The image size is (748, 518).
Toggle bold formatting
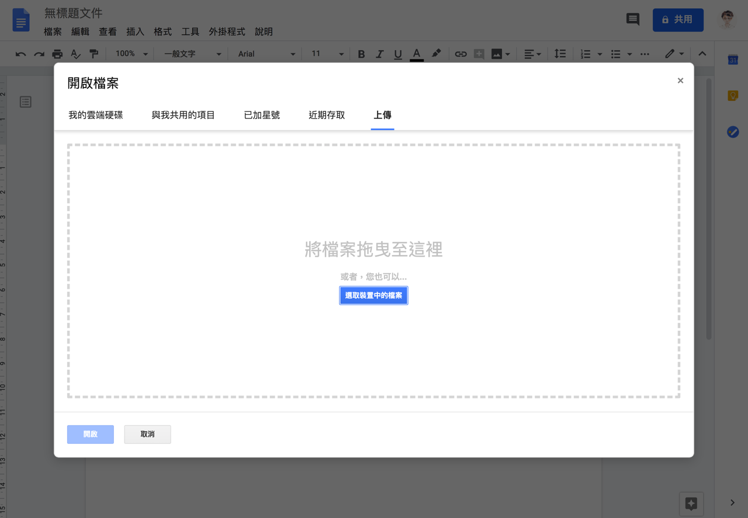point(361,54)
